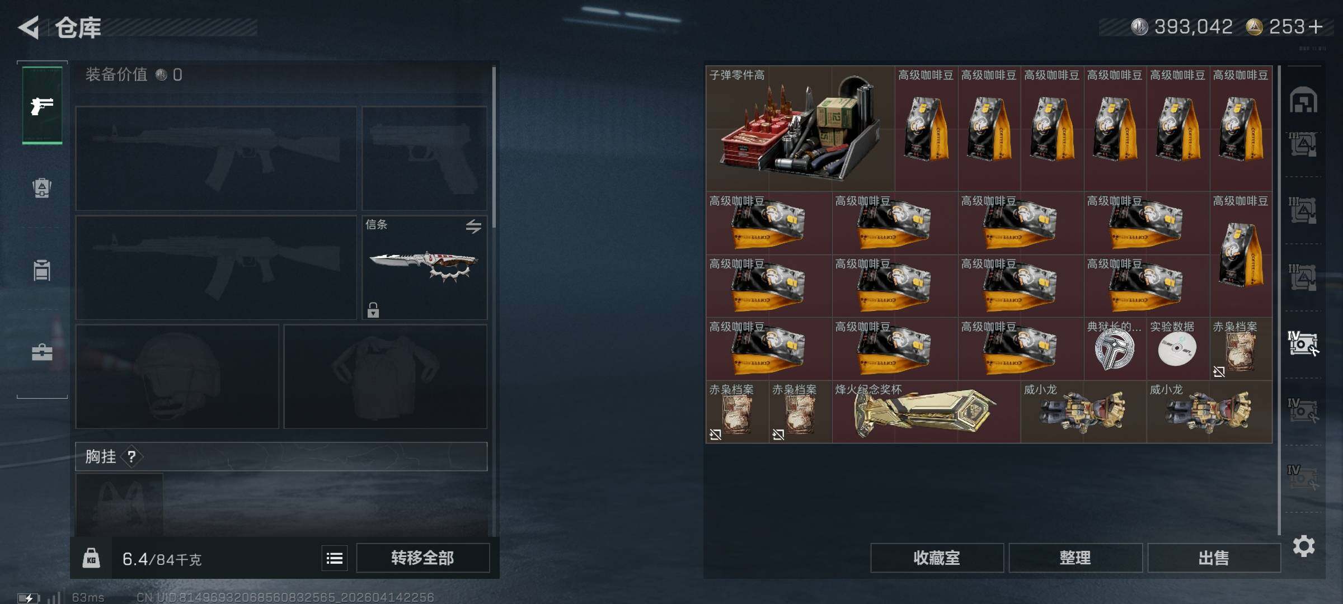
Task: Open the briefcase tab icon in sidebar
Action: click(42, 352)
